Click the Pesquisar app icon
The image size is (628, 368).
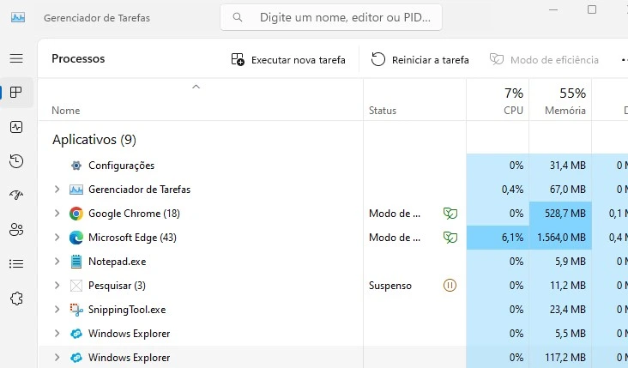(x=76, y=286)
